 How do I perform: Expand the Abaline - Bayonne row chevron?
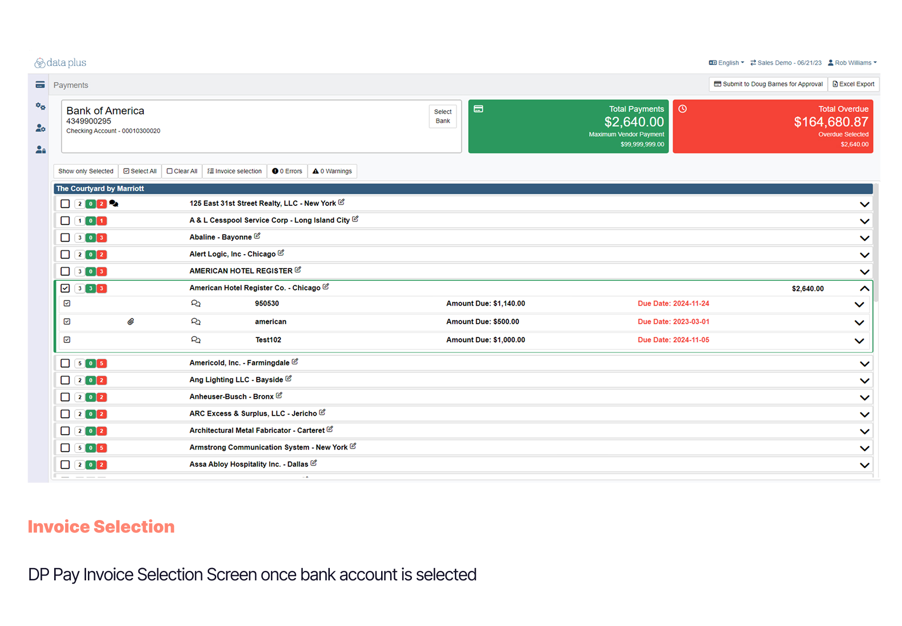(x=864, y=238)
